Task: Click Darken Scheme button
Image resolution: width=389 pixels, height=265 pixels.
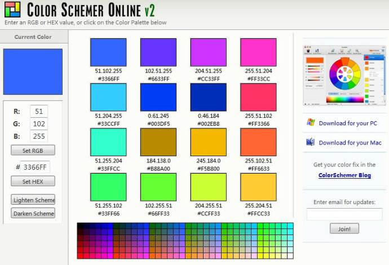Action: (x=33, y=213)
